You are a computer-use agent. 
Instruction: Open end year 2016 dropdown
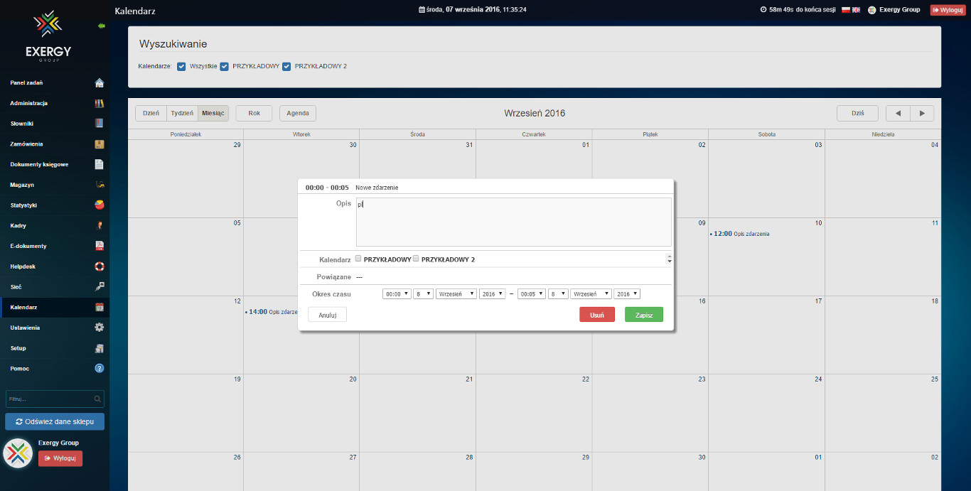pyautogui.click(x=627, y=293)
